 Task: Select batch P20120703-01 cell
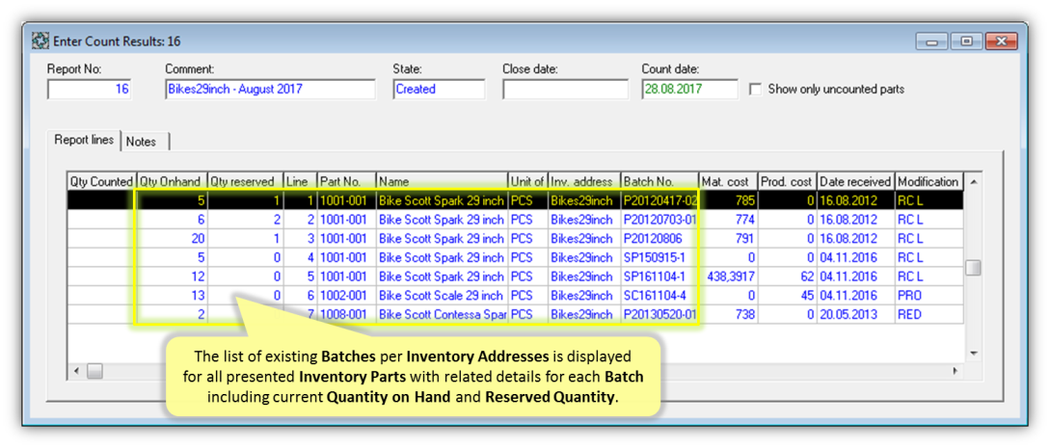pos(659,219)
